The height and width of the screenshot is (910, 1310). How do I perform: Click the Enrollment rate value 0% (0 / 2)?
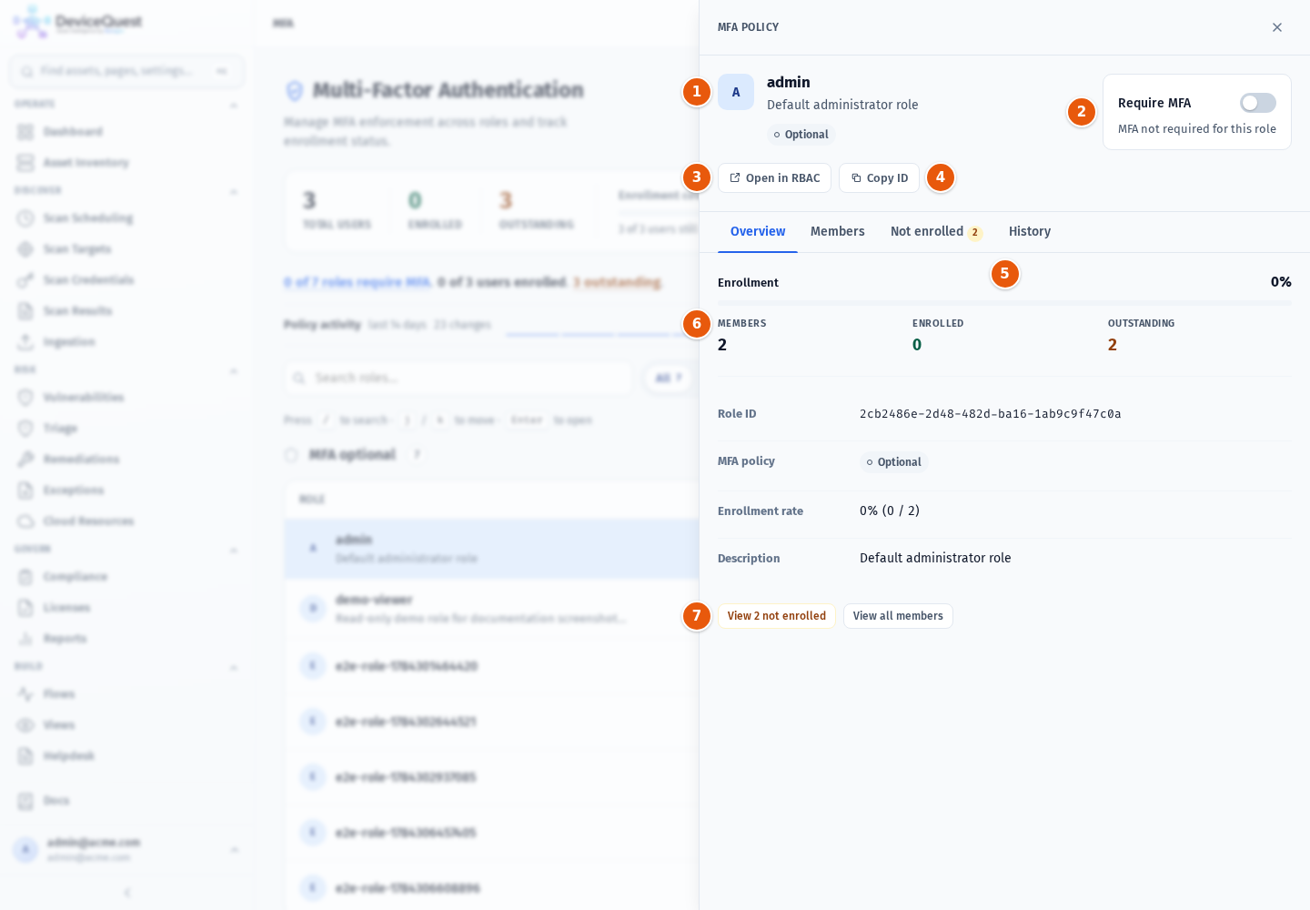click(x=890, y=511)
